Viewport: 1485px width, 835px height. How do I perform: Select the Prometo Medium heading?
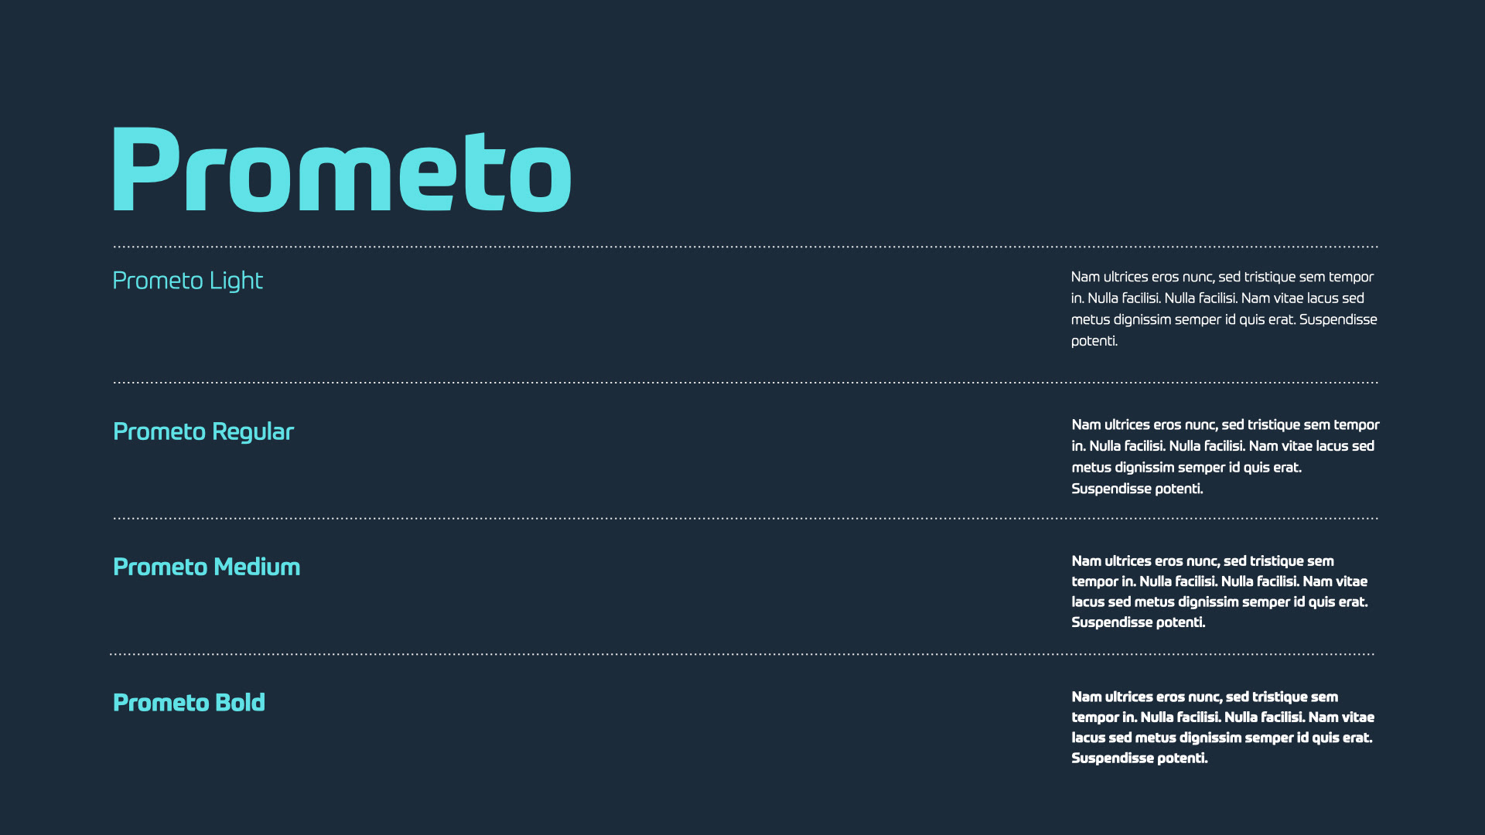207,567
